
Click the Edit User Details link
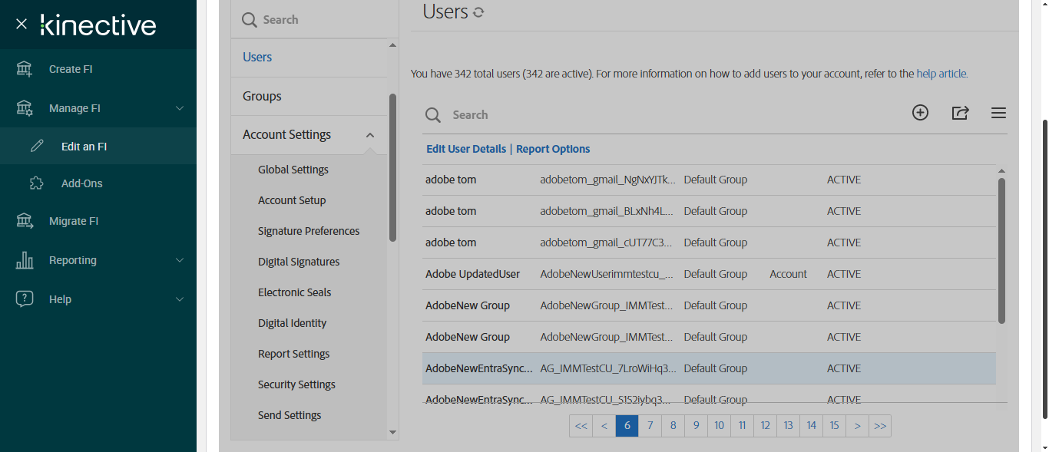(466, 149)
